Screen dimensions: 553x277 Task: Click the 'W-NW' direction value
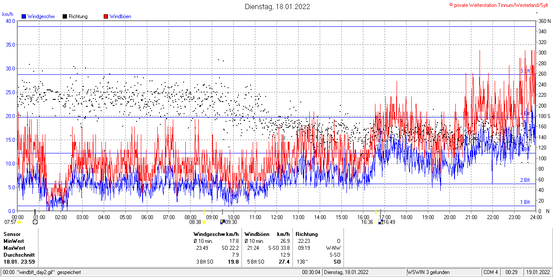click(x=333, y=248)
